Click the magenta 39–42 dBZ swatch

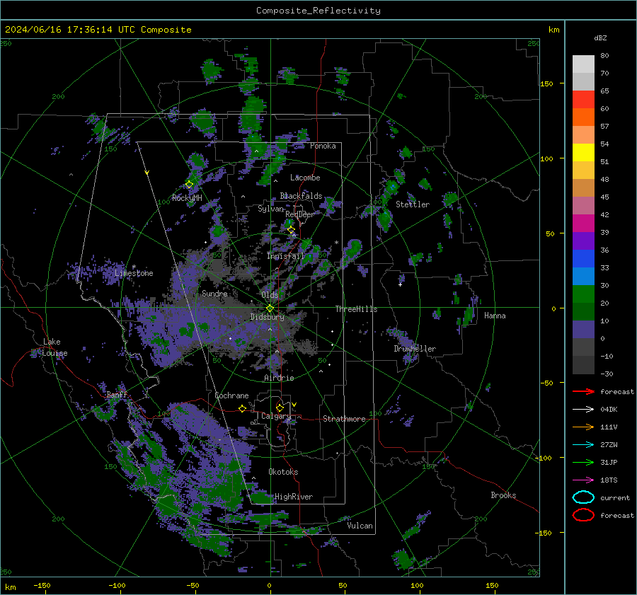[583, 224]
